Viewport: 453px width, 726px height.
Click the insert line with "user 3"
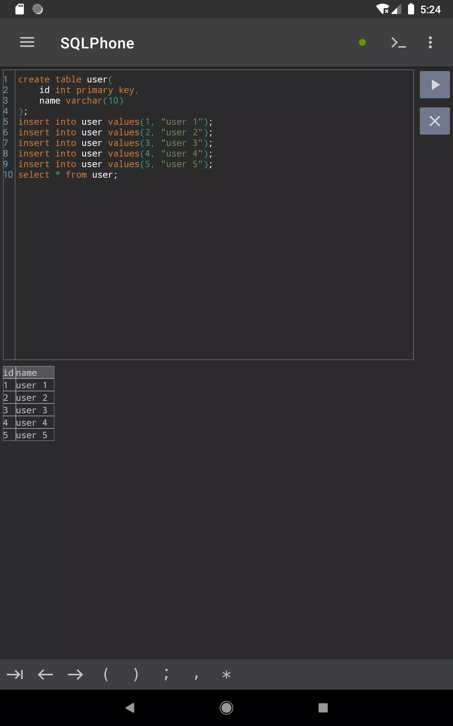116,143
